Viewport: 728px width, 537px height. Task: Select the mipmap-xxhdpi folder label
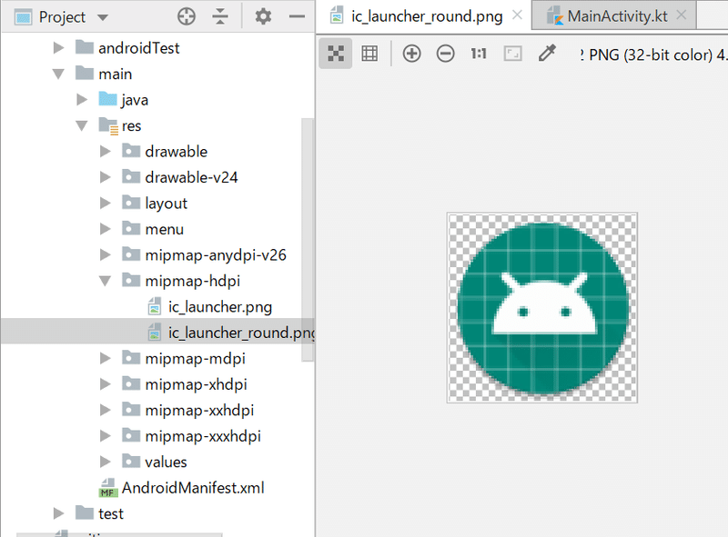click(x=199, y=411)
